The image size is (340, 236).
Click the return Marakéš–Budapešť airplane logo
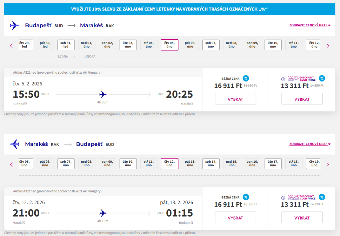tap(14, 144)
